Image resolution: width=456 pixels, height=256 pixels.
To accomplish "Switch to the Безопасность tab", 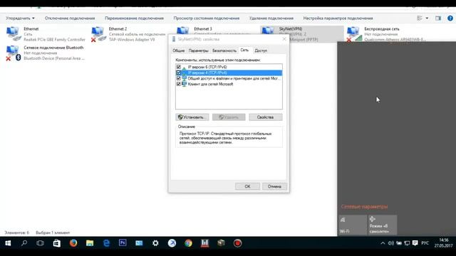I will pyautogui.click(x=224, y=50).
